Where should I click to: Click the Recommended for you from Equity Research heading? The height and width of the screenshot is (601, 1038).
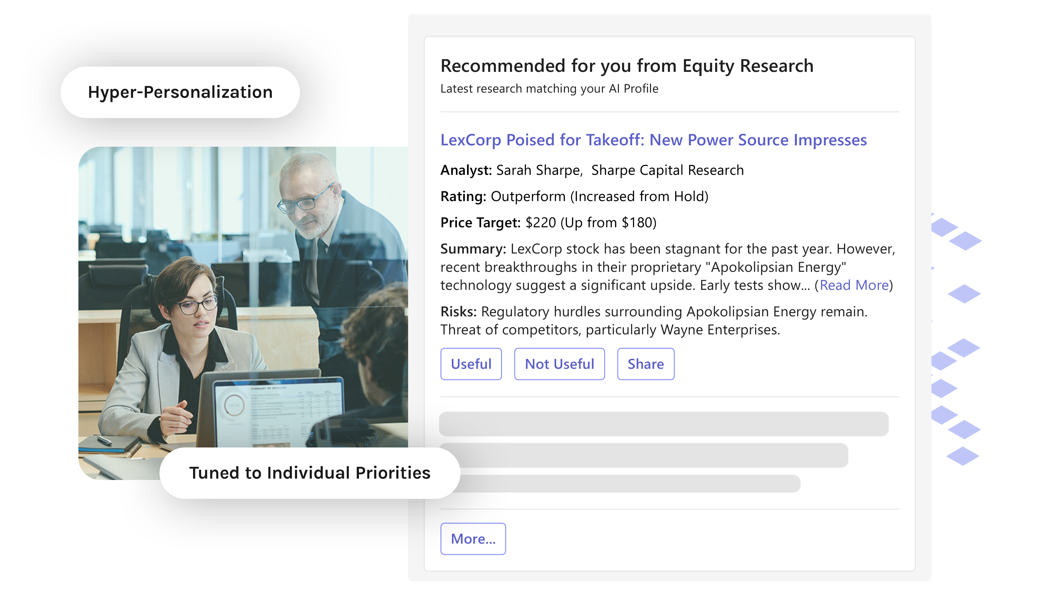click(x=627, y=66)
